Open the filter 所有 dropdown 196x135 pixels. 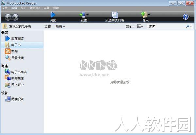[60, 26]
